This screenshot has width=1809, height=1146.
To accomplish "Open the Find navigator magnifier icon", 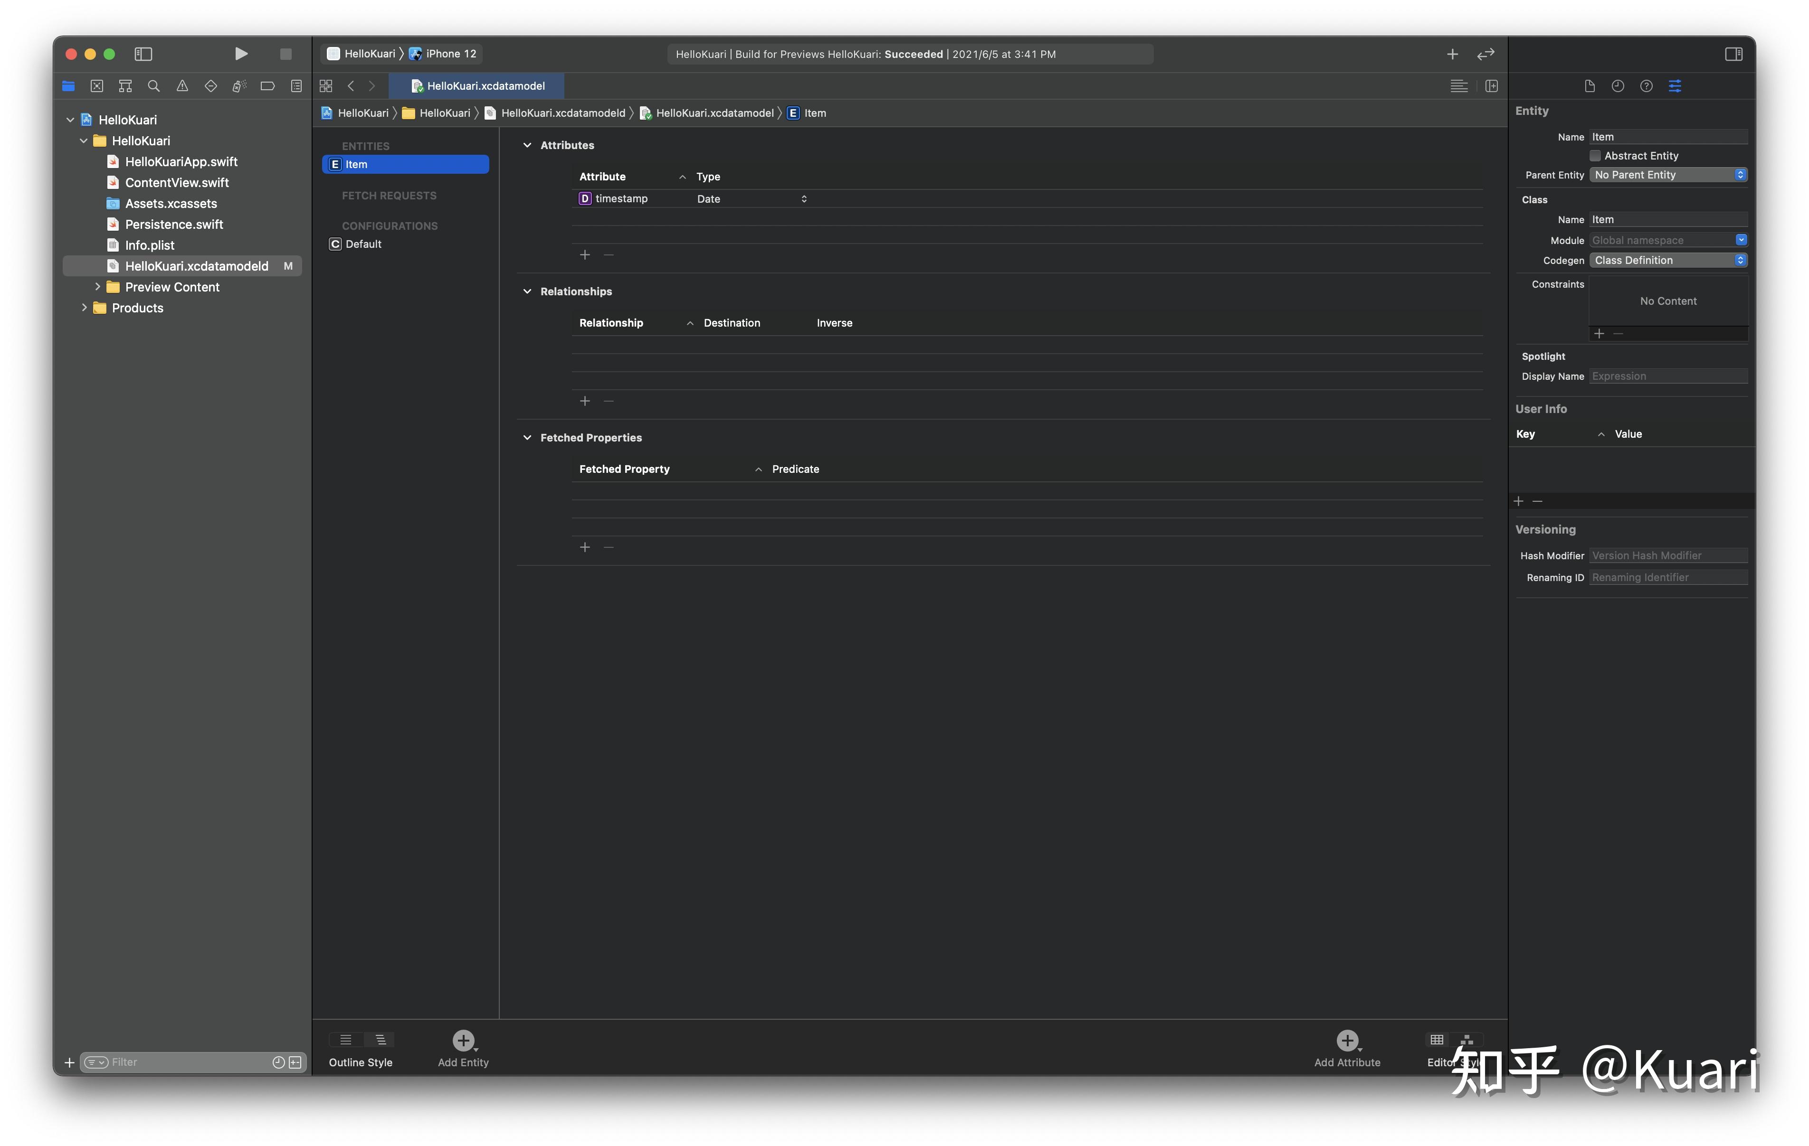I will point(154,85).
